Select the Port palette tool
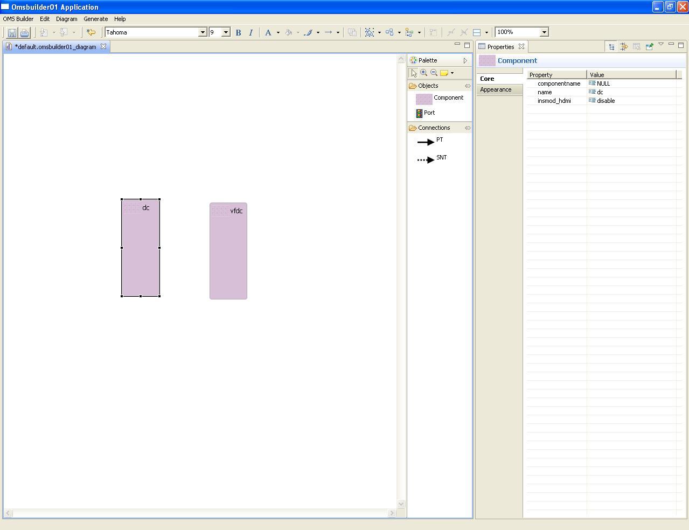This screenshot has height=530, width=689. point(426,113)
